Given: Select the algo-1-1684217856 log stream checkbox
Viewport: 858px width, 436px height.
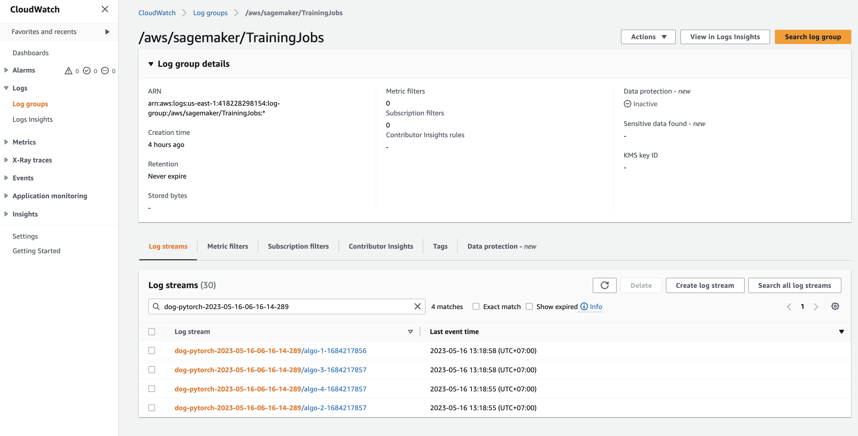Looking at the screenshot, I should click(x=152, y=351).
